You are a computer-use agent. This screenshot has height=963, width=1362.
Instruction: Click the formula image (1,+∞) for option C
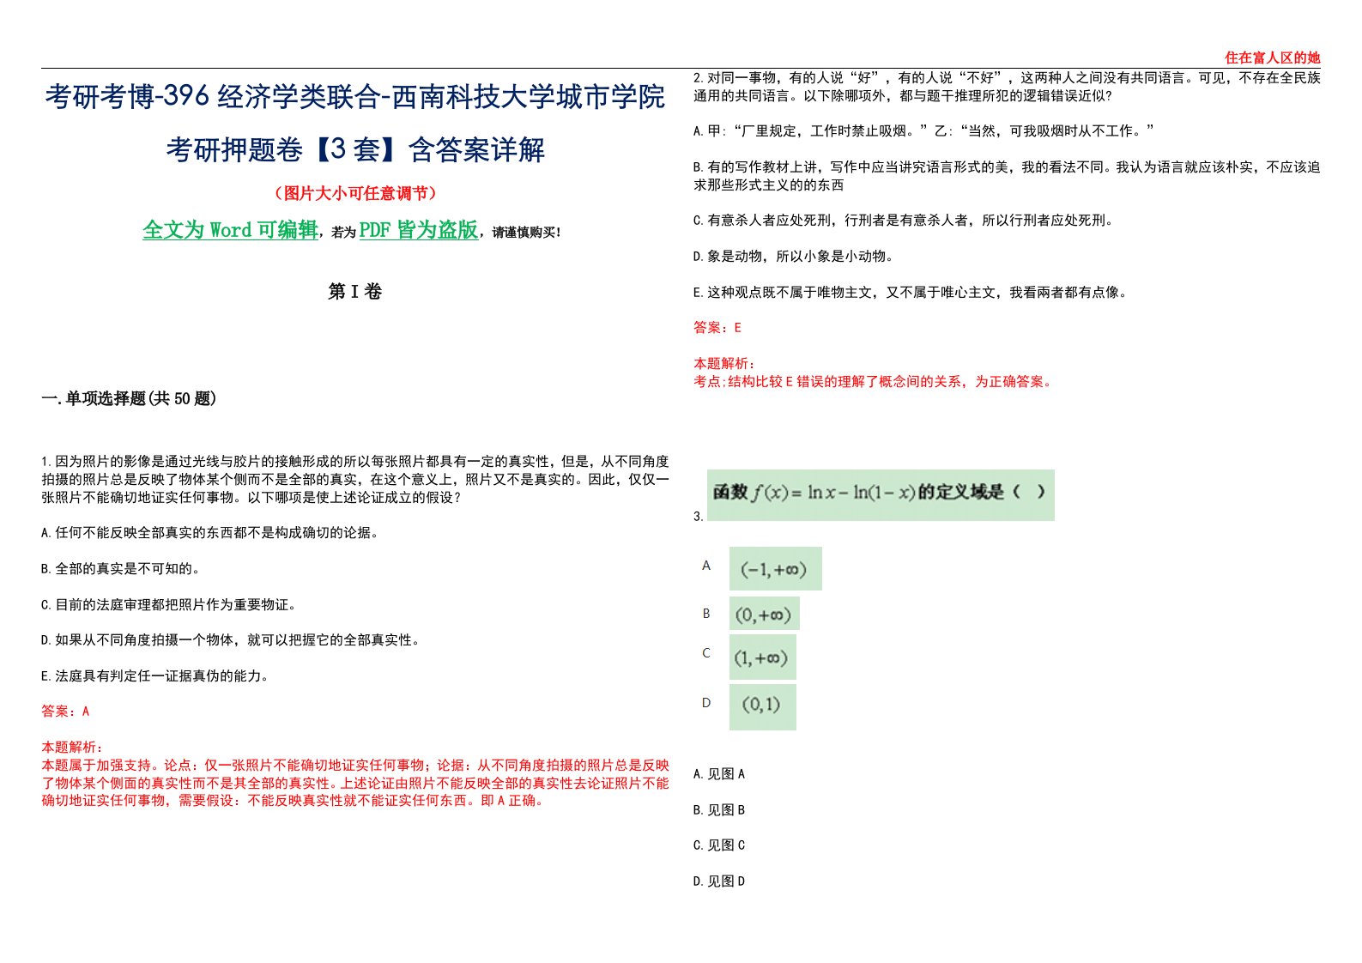[762, 658]
